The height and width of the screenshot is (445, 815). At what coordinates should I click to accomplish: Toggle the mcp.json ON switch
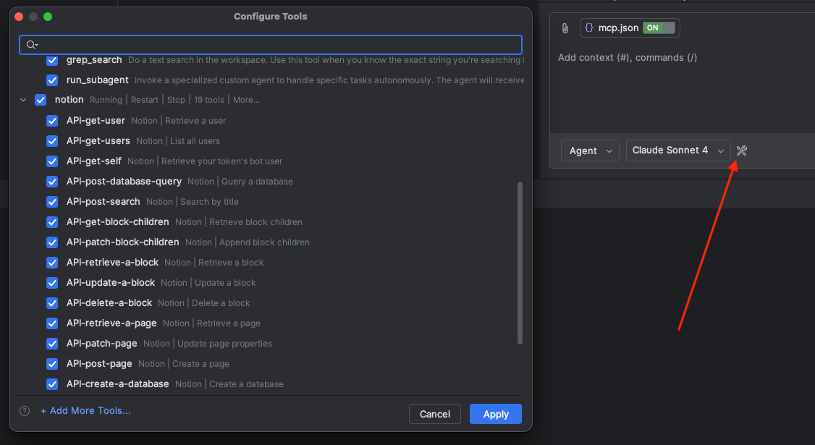[x=659, y=27]
